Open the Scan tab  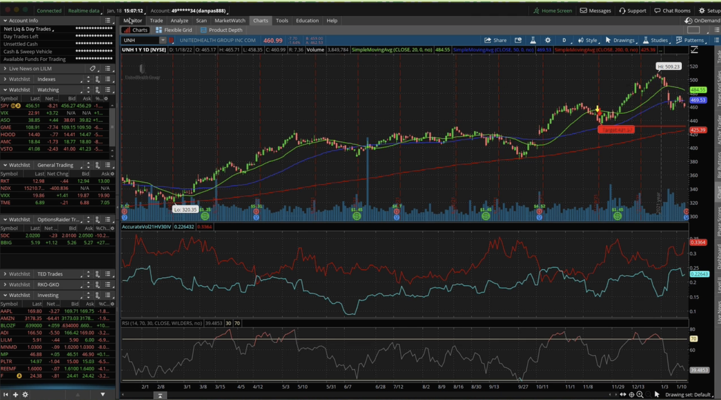coord(201,20)
